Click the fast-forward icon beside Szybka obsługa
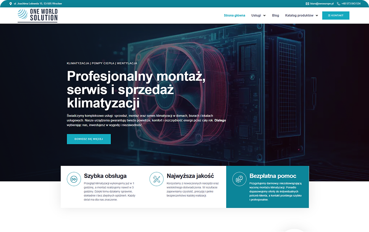Viewport: 369px width, 232px height. coord(74,179)
